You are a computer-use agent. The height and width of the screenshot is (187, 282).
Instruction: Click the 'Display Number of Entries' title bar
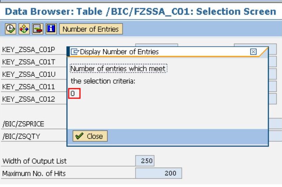[160, 52]
